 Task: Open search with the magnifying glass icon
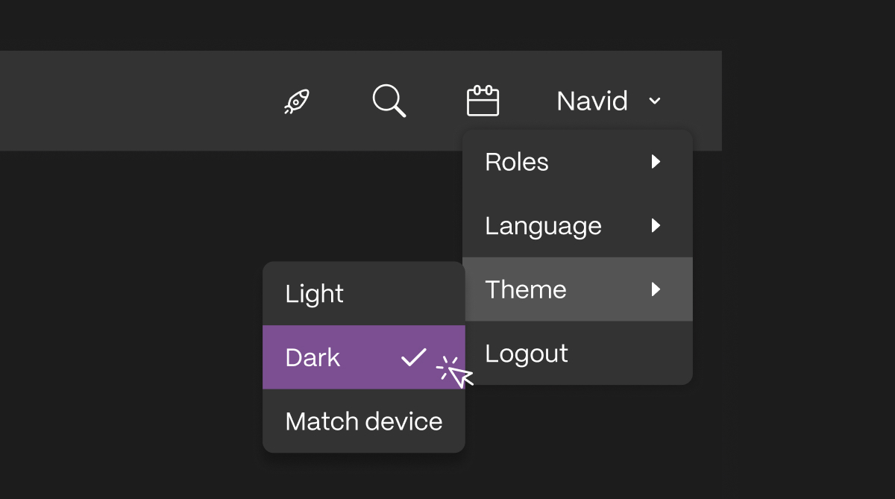click(389, 100)
